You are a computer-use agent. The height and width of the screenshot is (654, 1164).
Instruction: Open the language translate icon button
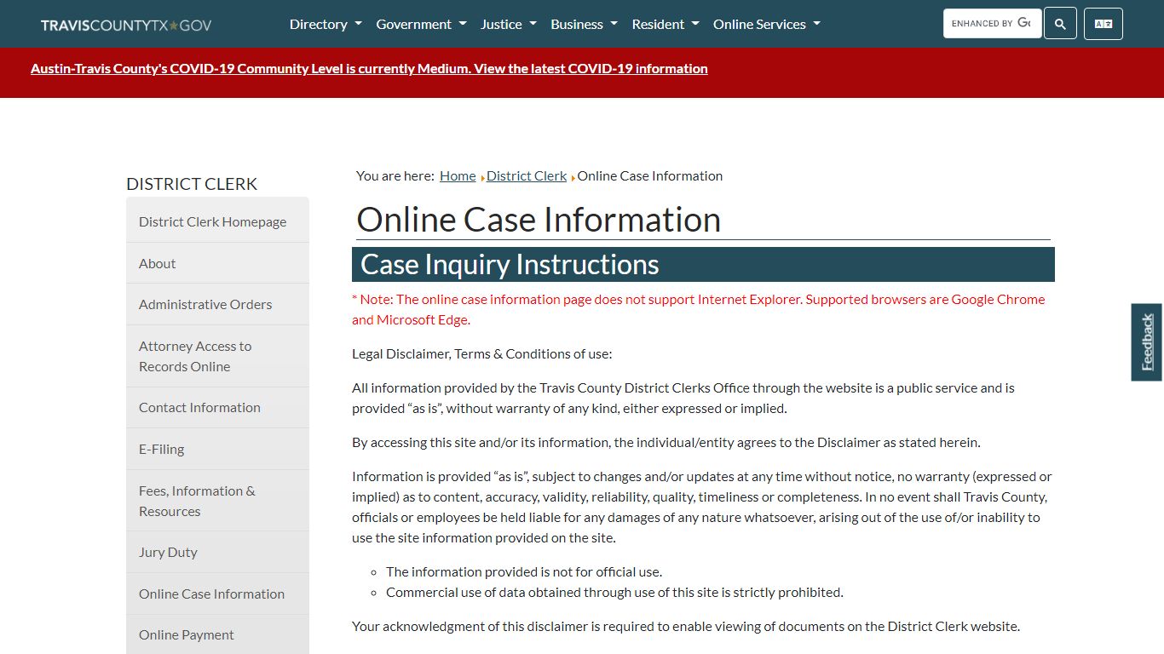[1103, 24]
